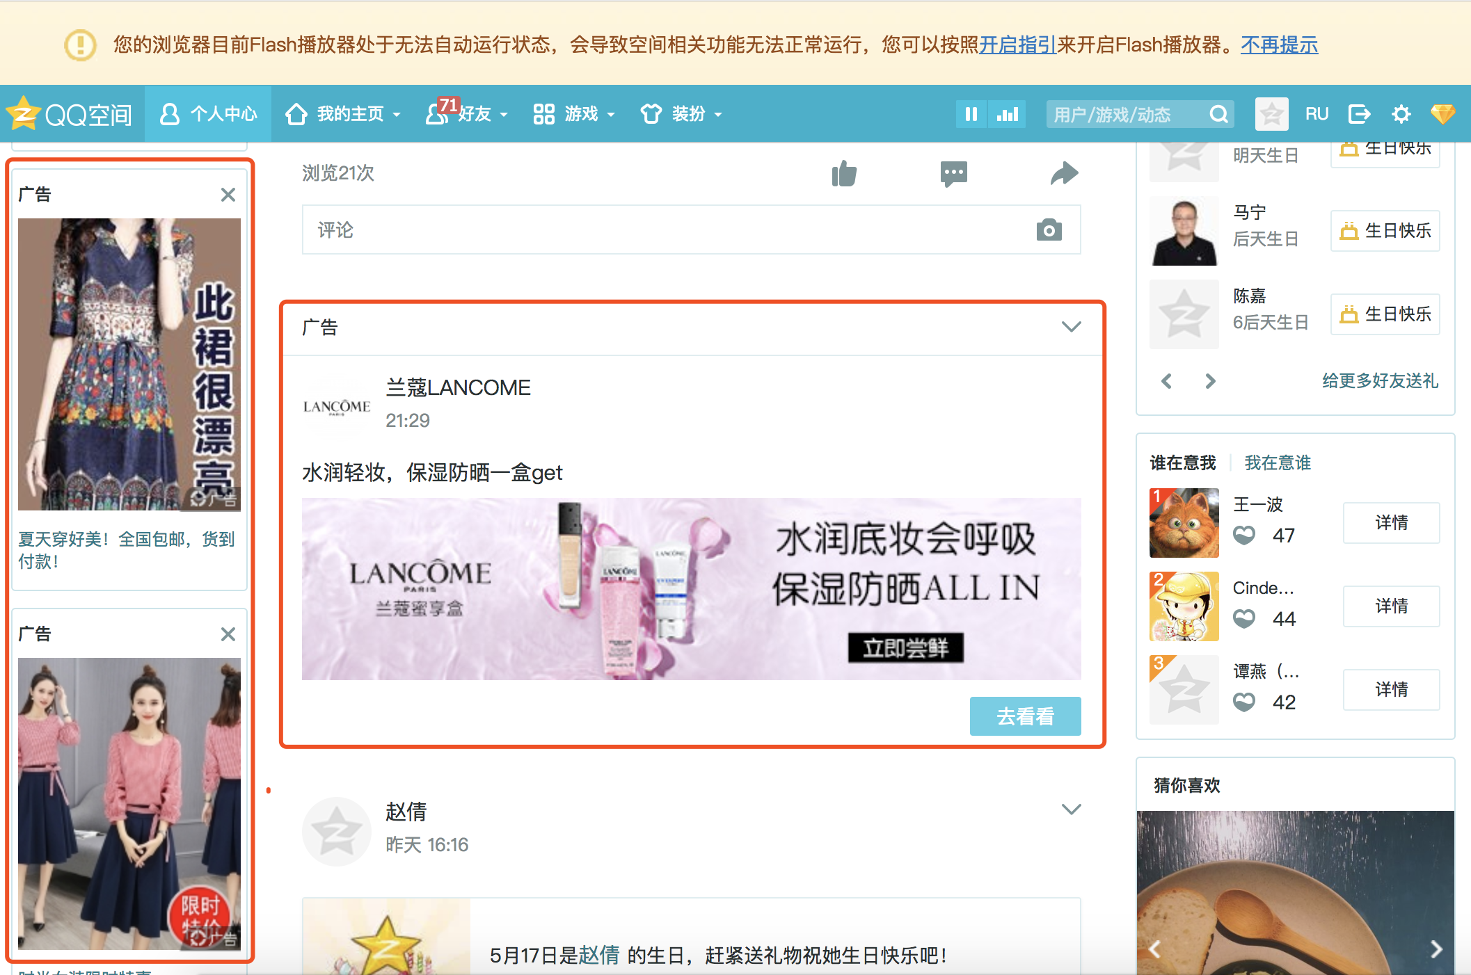Open 我的主页 dropdown menu

click(343, 113)
